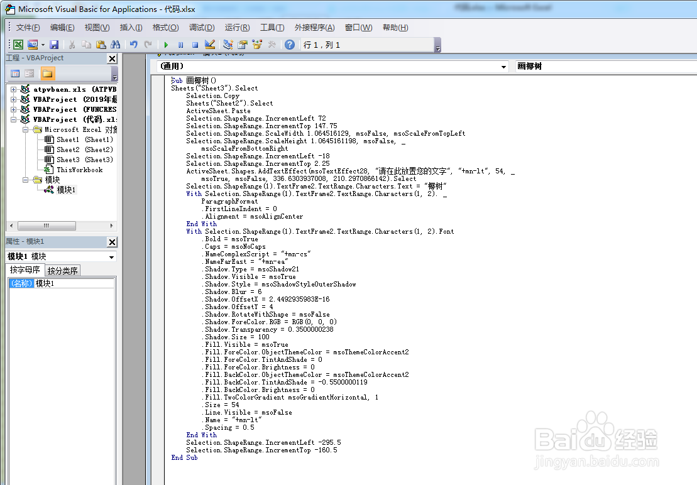Click the Save icon in toolbar

54,45
